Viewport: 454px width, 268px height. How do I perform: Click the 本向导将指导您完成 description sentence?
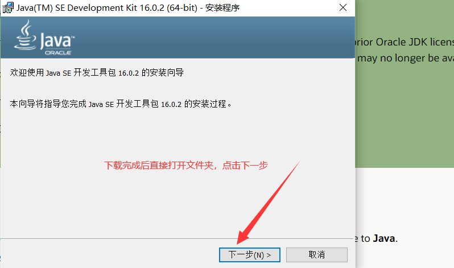[121, 104]
